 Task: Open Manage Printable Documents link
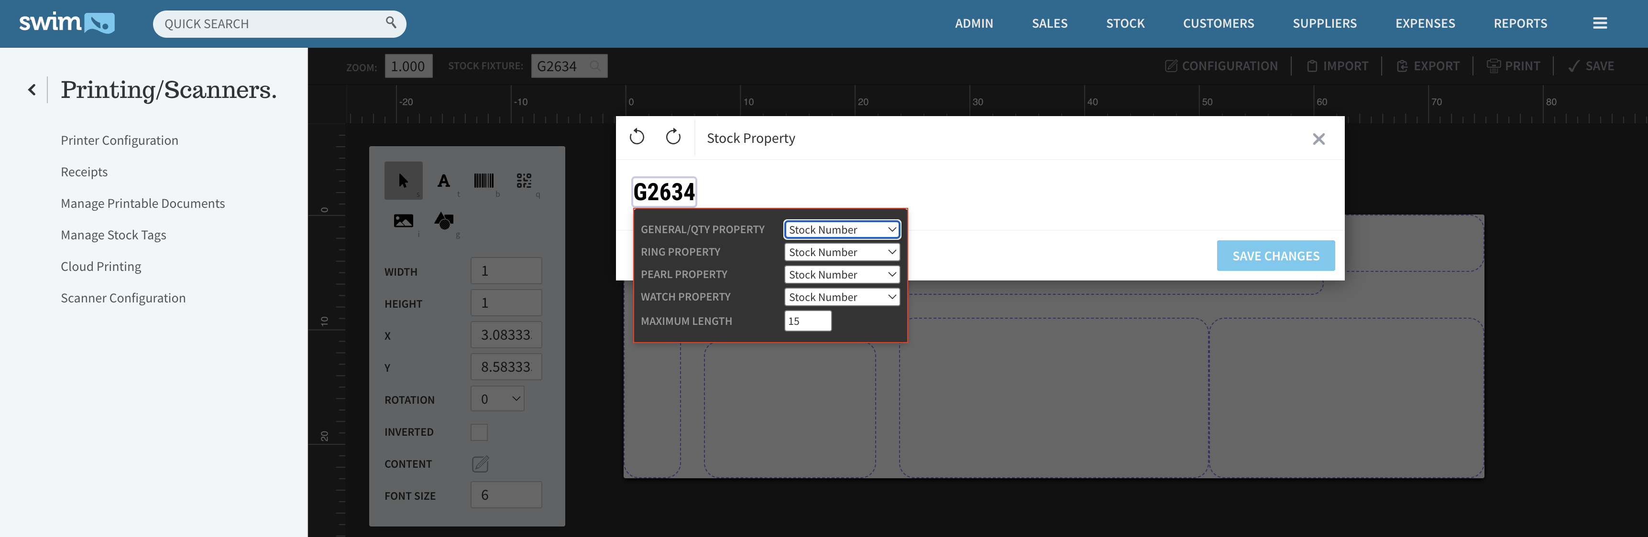tap(143, 204)
